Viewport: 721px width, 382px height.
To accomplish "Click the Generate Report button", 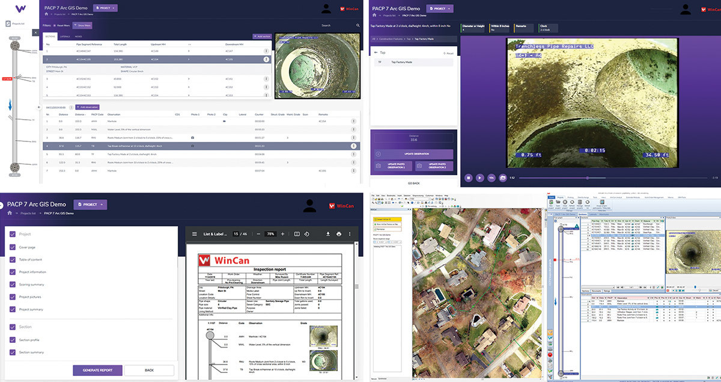I will 97,371.
